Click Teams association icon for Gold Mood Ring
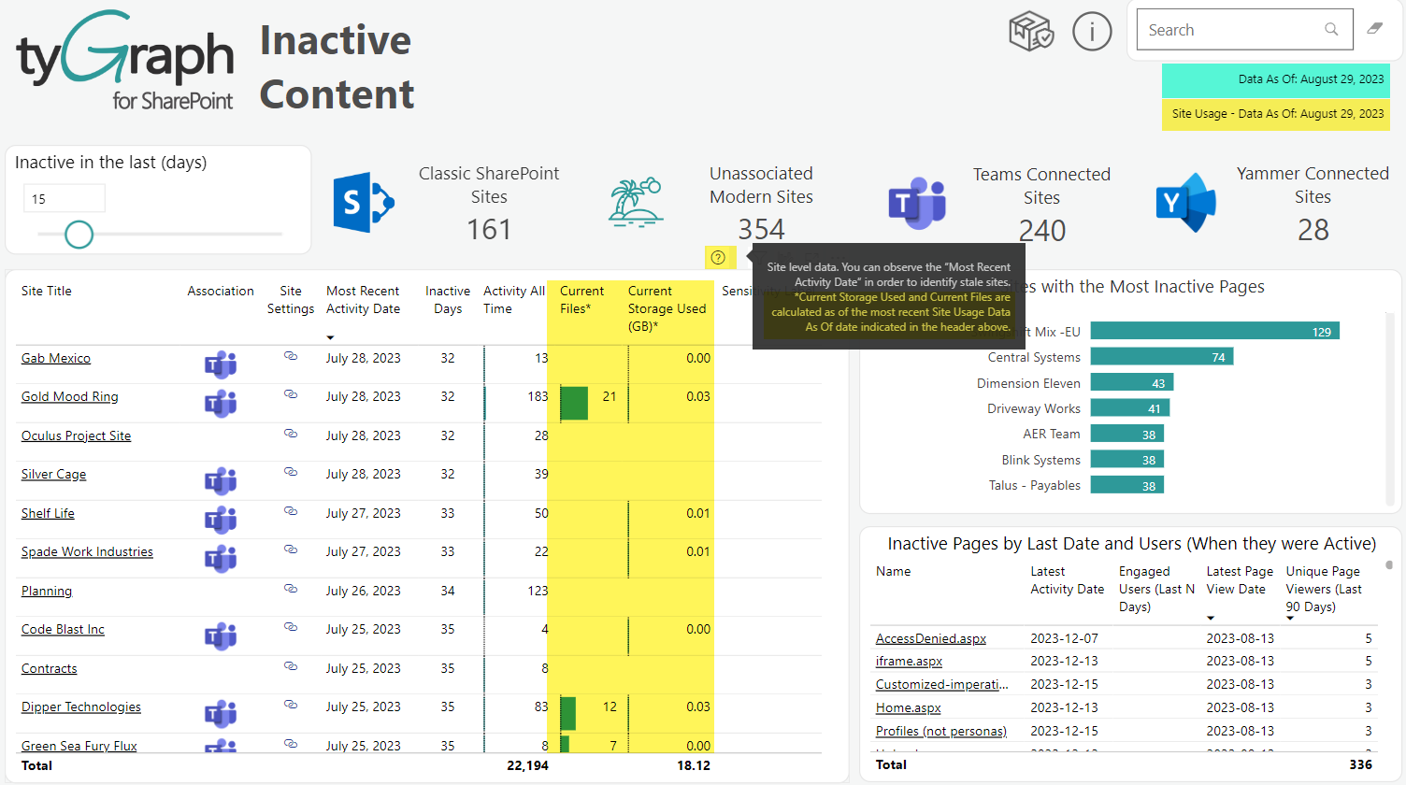This screenshot has height=785, width=1406. point(221,403)
